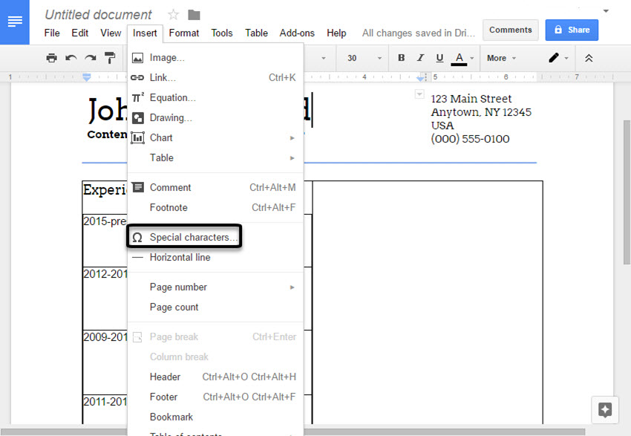Expand the Chart submenu
Image resolution: width=631 pixels, height=436 pixels.
tap(215, 138)
